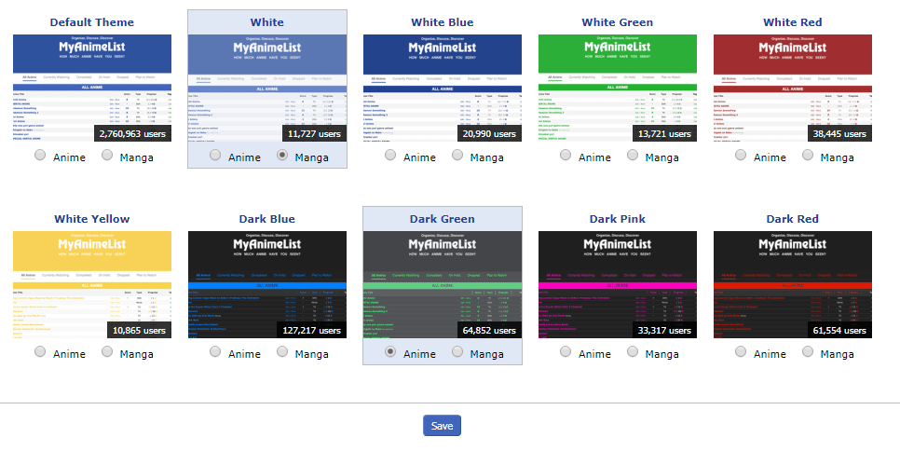Open the Dark Pink theme thumbnail
Screen dimensions: 900x451
617,284
